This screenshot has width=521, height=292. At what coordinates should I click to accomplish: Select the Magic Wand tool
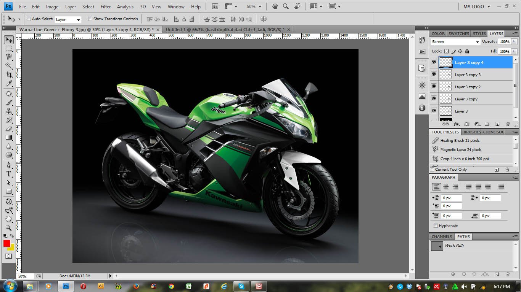point(9,66)
